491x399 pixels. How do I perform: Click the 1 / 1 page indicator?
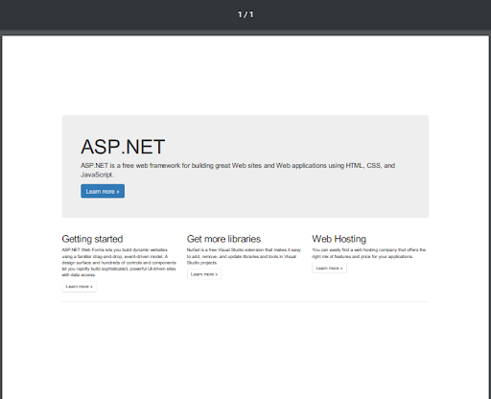(x=245, y=14)
